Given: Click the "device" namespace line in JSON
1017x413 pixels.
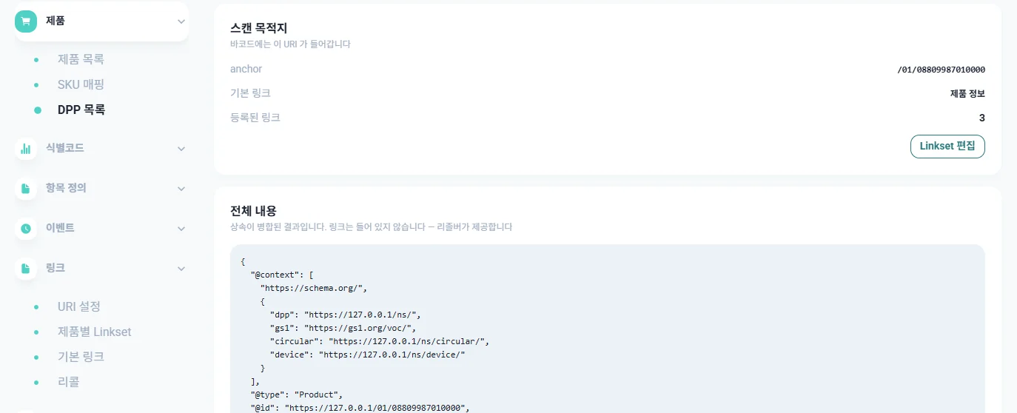Looking at the screenshot, I should (367, 355).
